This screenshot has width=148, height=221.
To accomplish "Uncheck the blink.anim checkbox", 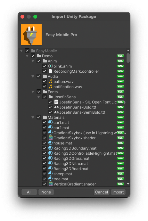I will tap(45, 66).
